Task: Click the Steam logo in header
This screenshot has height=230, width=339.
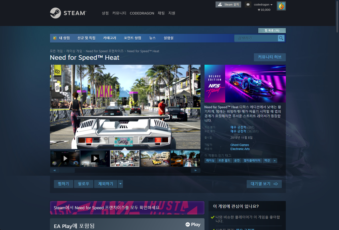Action: tap(68, 13)
